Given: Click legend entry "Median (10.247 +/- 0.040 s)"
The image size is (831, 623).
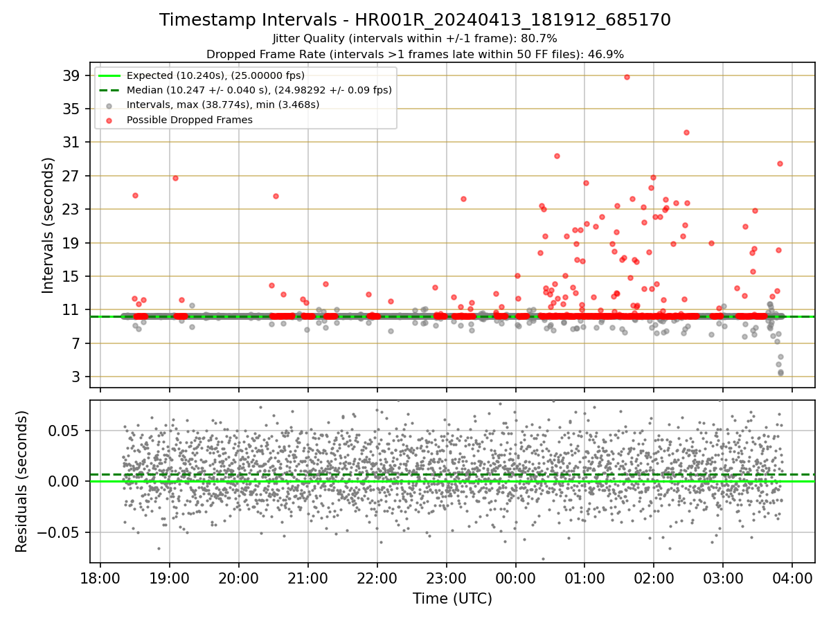Looking at the screenshot, I should [259, 90].
